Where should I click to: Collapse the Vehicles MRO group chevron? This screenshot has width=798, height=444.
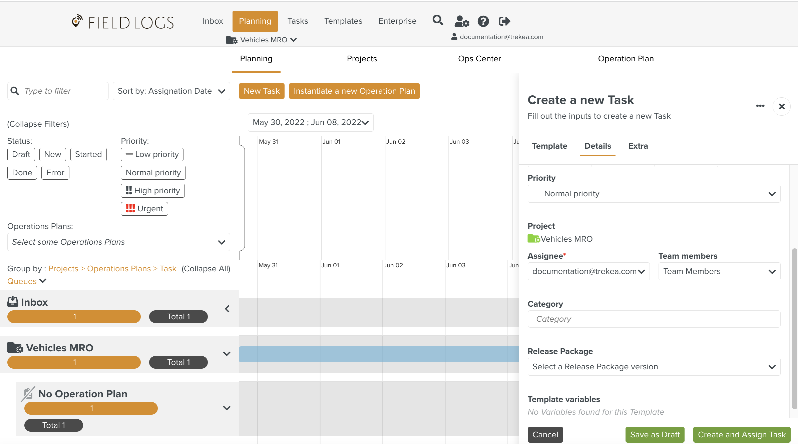coord(227,354)
